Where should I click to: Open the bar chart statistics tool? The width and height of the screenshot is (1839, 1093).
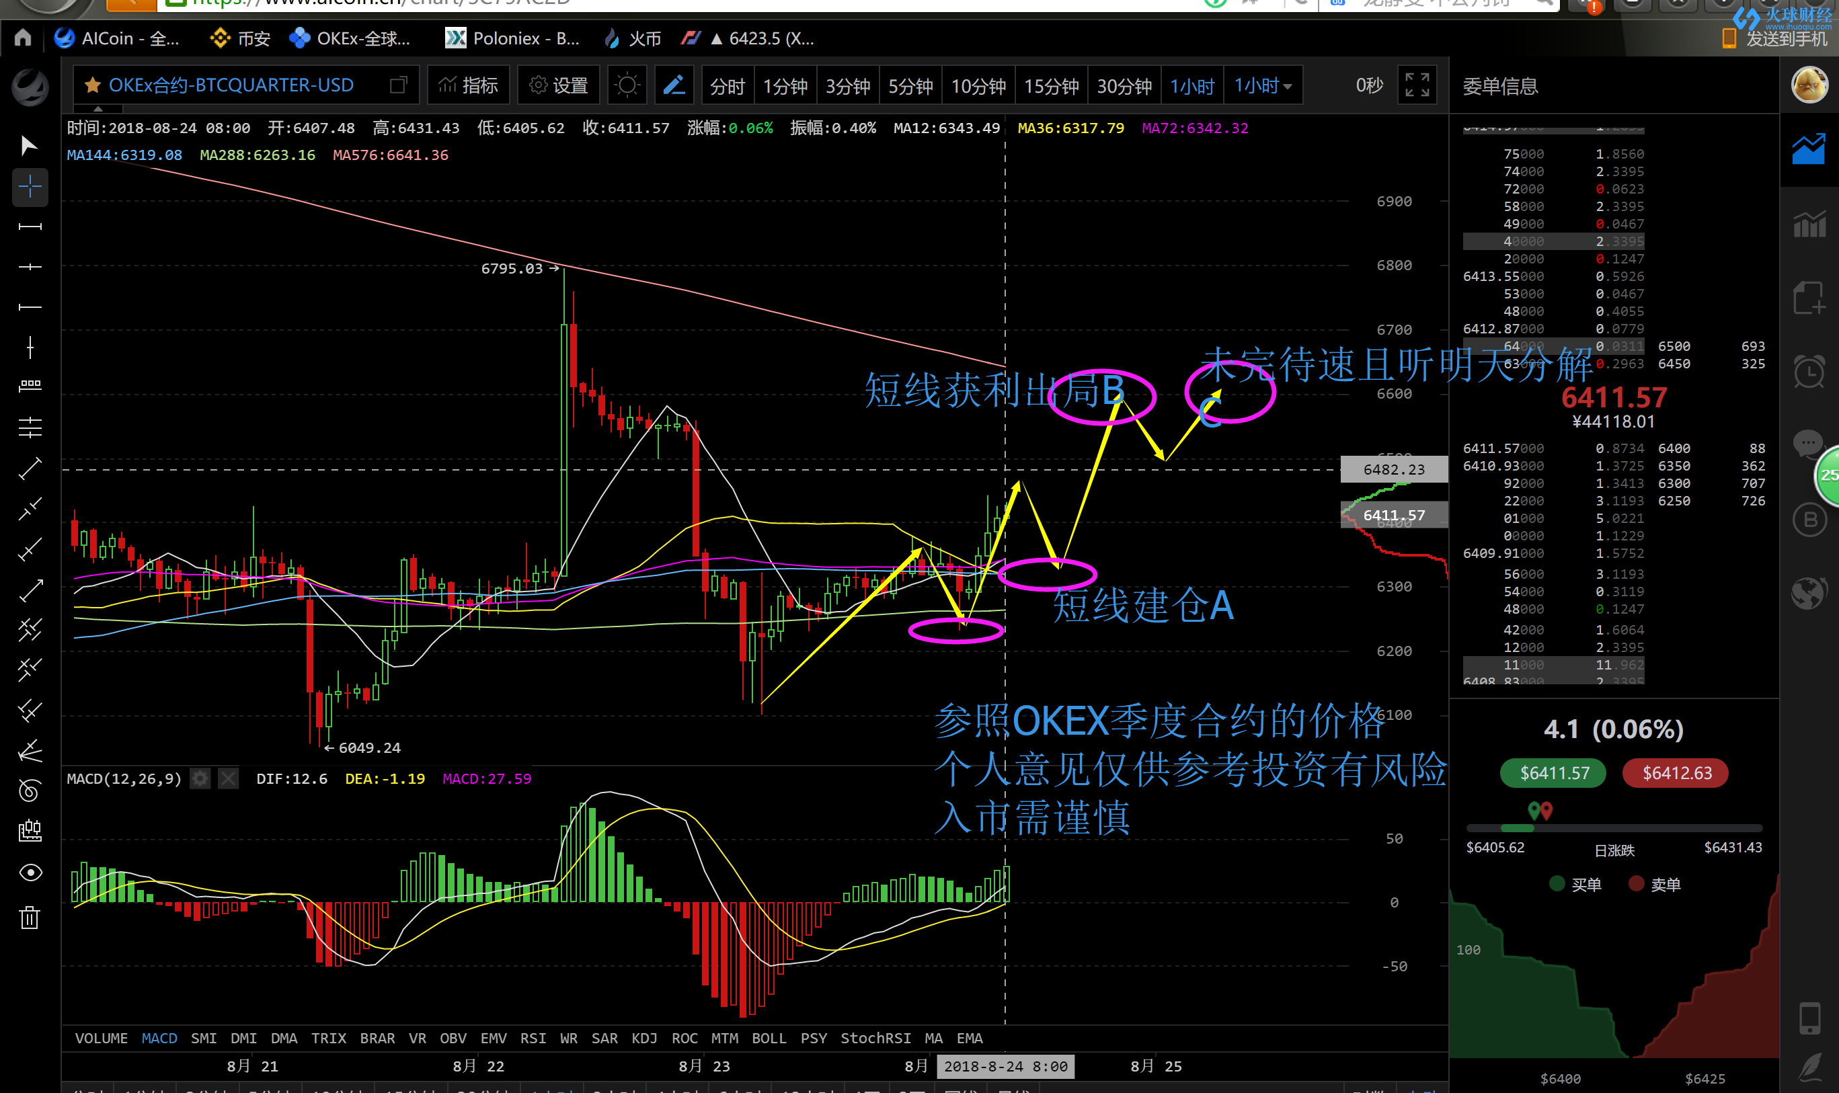30,831
